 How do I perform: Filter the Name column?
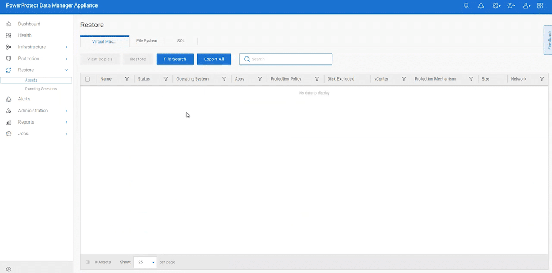click(127, 79)
